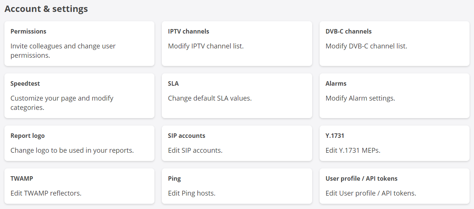Click 'Modify IPTV channel list' description
This screenshot has height=209, width=474.
[206, 47]
